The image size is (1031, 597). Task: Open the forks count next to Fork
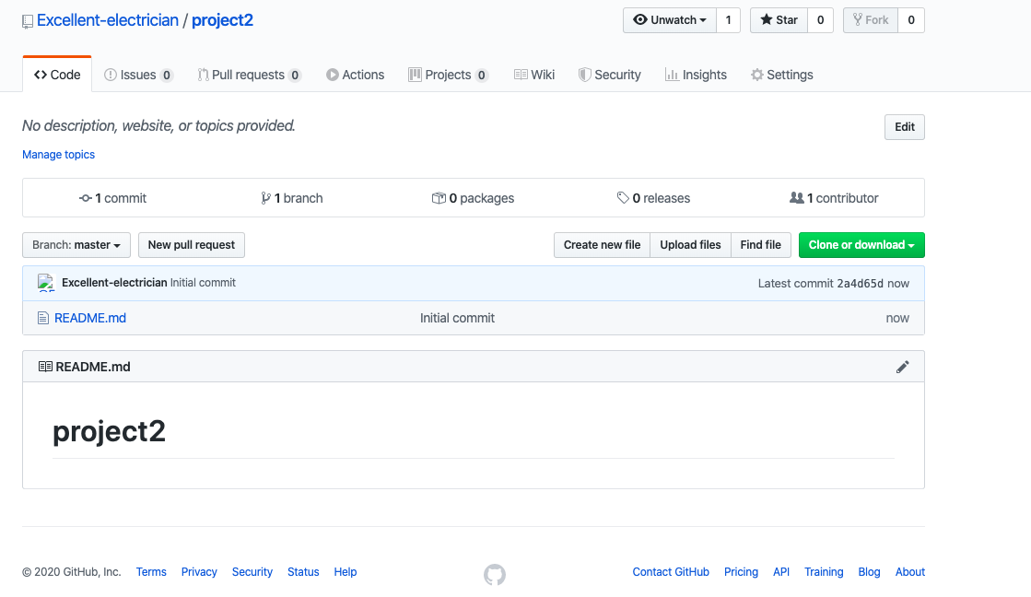click(x=911, y=20)
